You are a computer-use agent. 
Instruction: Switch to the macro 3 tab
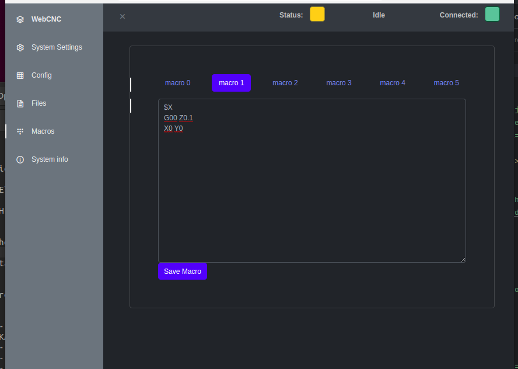point(339,83)
